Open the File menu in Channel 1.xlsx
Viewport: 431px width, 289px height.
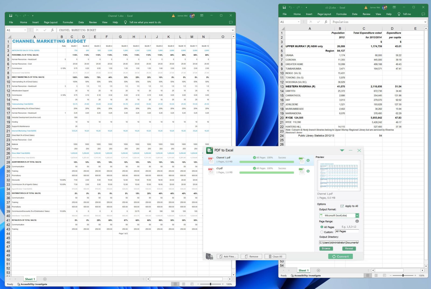click(x=11, y=22)
